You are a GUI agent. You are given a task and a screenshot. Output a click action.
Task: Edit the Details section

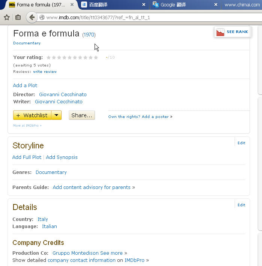click(241, 205)
